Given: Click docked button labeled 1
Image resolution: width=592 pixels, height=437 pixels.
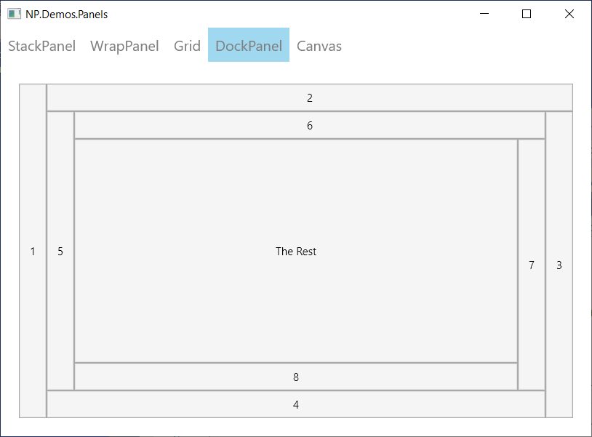Looking at the screenshot, I should (33, 251).
